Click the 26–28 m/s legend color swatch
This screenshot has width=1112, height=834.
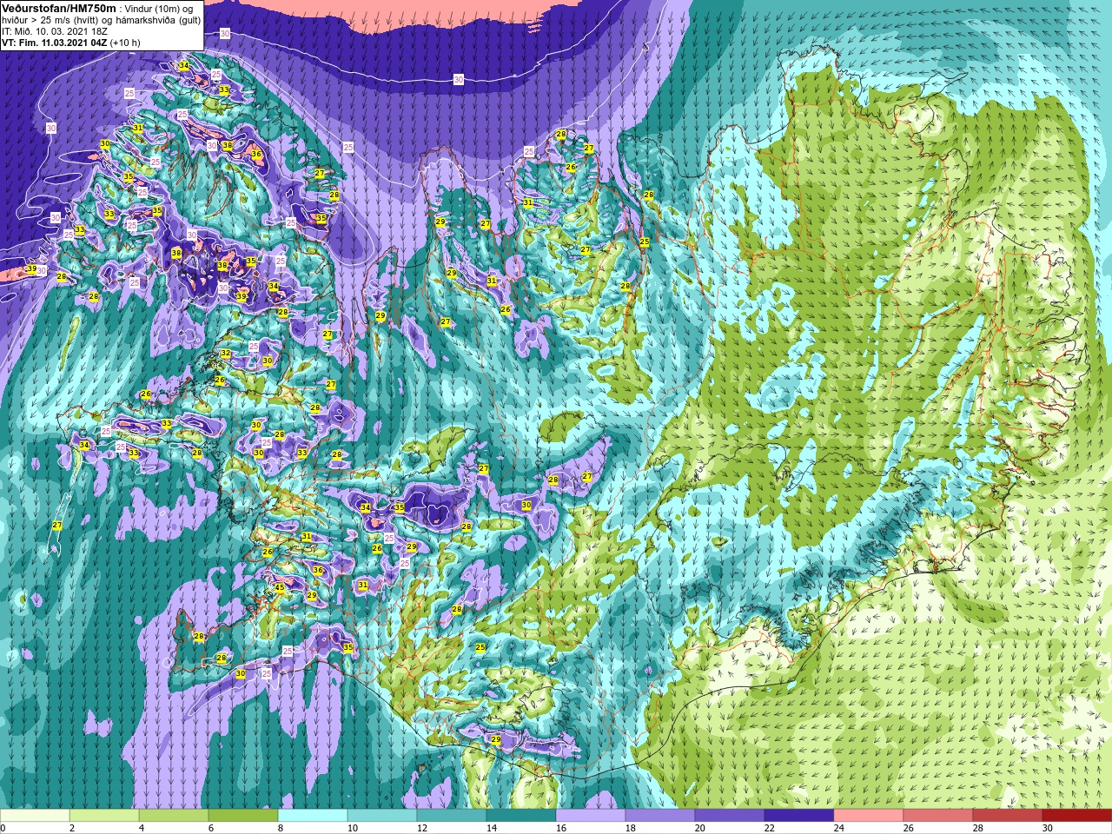(x=938, y=817)
